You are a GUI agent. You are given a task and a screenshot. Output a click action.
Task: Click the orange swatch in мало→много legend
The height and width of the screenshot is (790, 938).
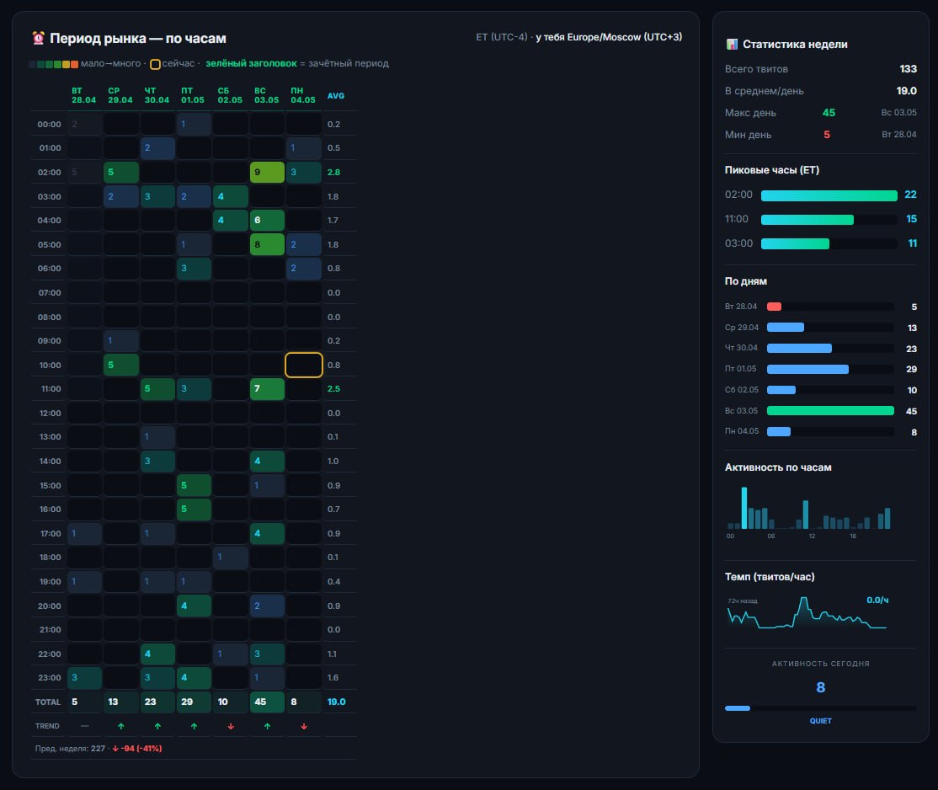click(x=75, y=64)
